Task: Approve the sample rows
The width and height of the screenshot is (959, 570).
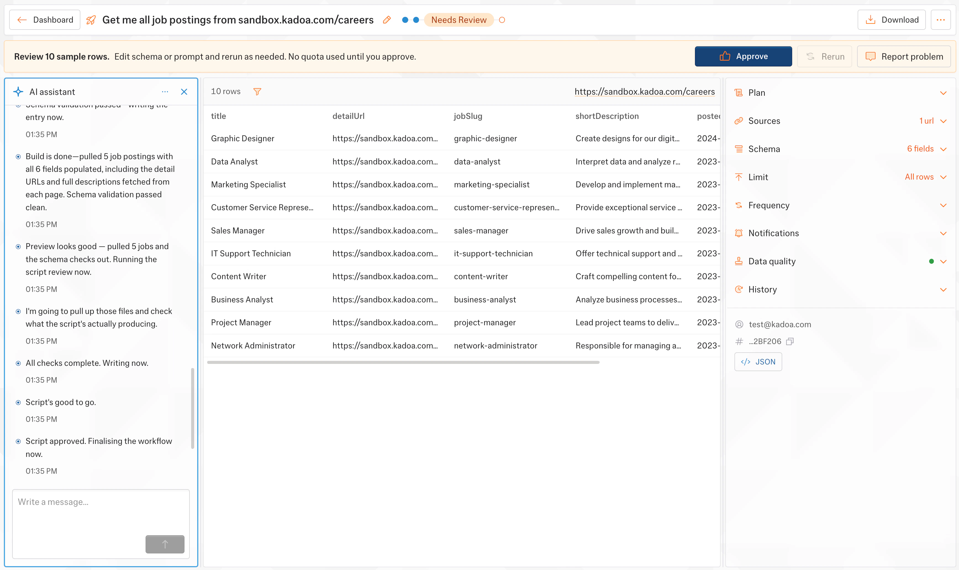Action: pos(743,57)
